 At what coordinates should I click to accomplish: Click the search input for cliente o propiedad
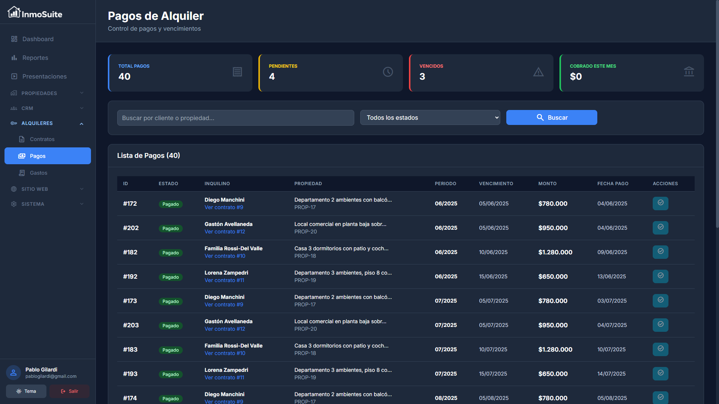click(x=235, y=117)
